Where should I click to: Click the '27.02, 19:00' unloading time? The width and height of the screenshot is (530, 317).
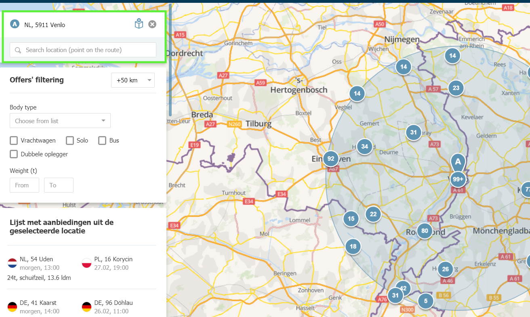click(x=111, y=268)
